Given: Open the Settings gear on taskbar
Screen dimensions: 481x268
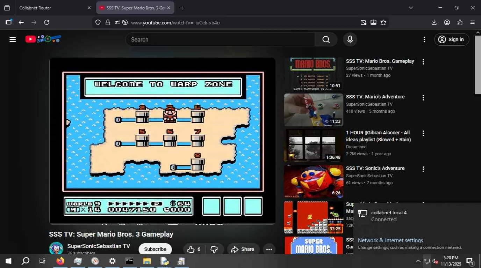Looking at the screenshot, I should pos(112,261).
